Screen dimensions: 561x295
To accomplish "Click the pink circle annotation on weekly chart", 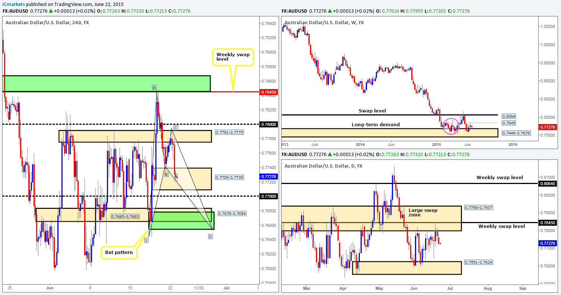I will pyautogui.click(x=451, y=126).
